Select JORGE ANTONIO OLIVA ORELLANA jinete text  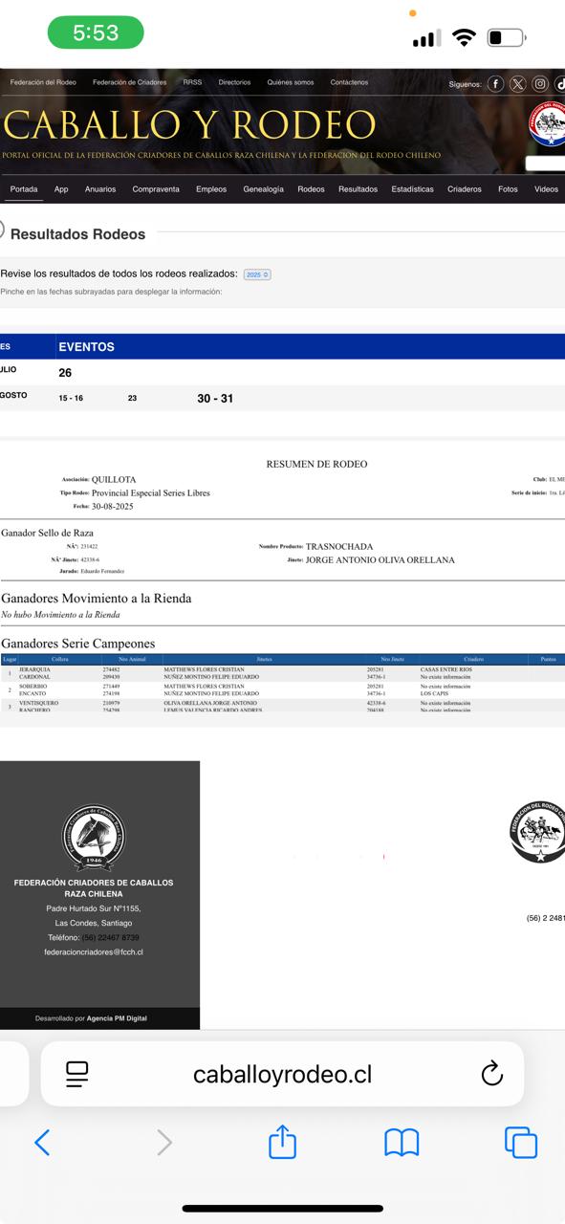coord(380,559)
